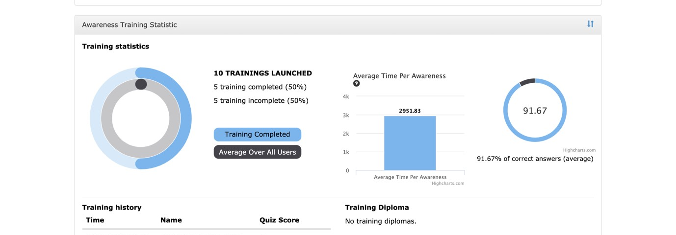Click the Training Diploma heading
Screen dimensions: 676x235
377,208
